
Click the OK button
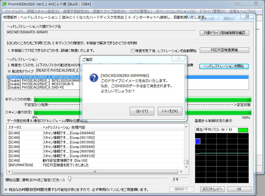click(x=239, y=189)
